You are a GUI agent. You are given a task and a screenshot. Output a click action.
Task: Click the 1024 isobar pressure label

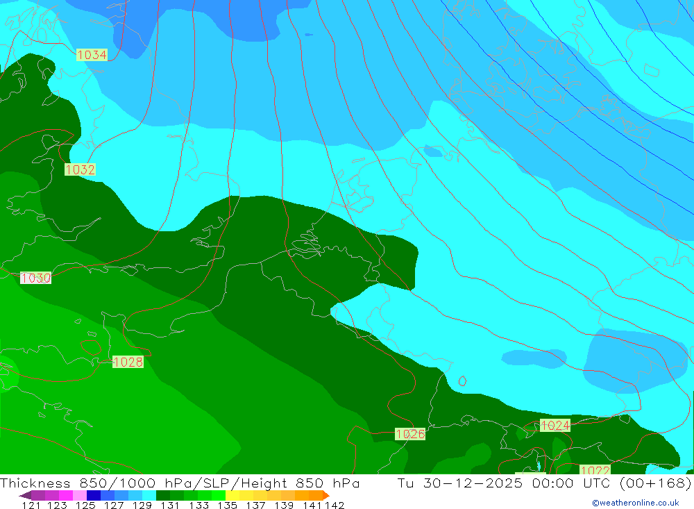click(555, 426)
